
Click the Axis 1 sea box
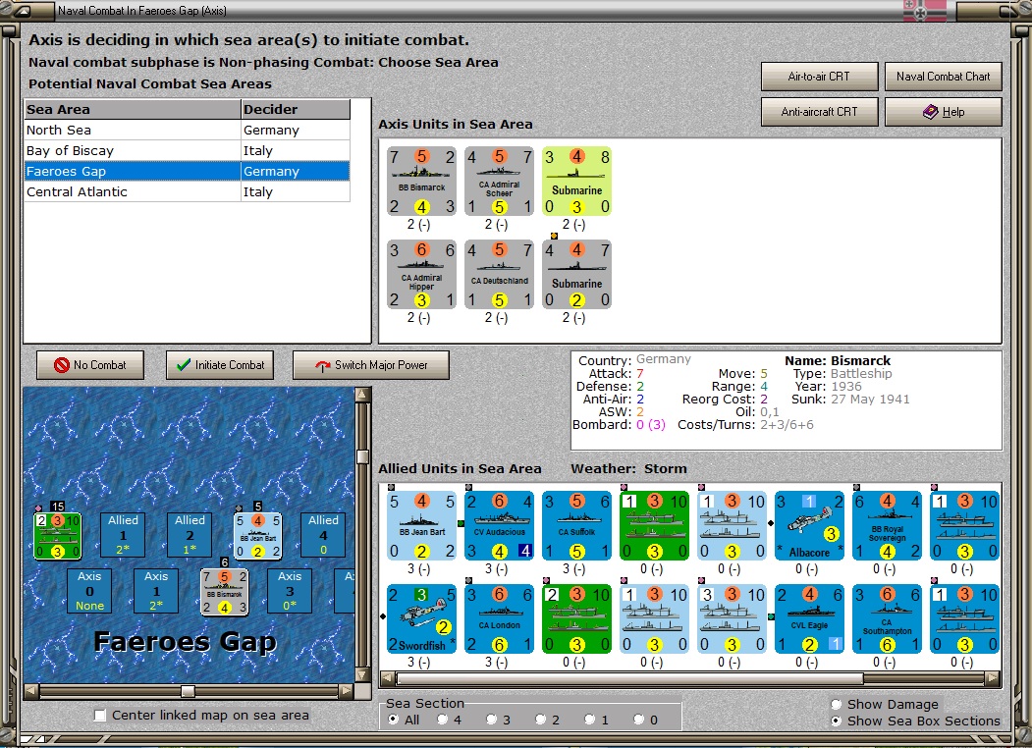coord(156,591)
